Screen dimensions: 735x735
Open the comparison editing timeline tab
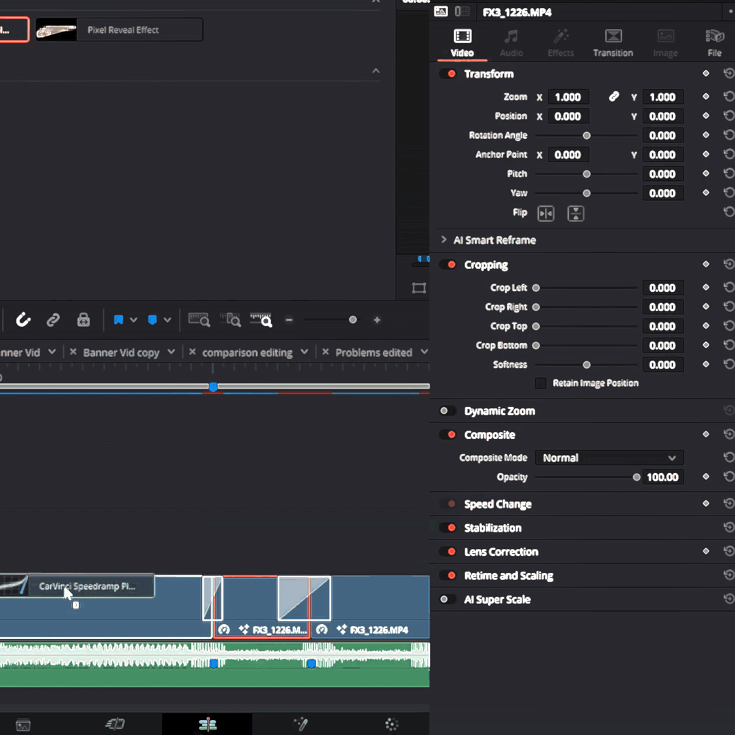tap(248, 352)
